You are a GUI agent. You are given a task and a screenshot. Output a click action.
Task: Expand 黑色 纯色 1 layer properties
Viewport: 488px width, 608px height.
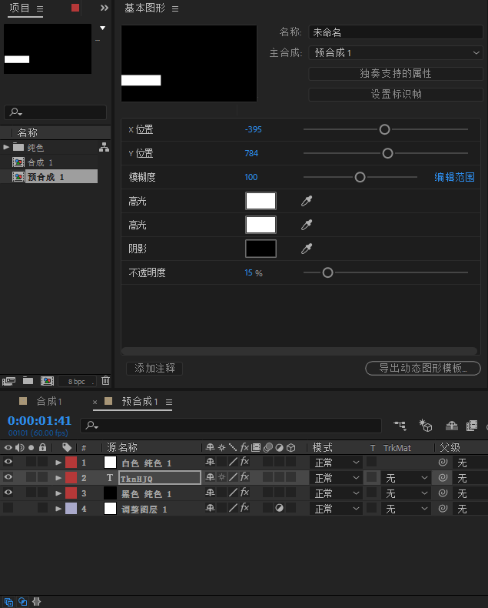point(58,493)
